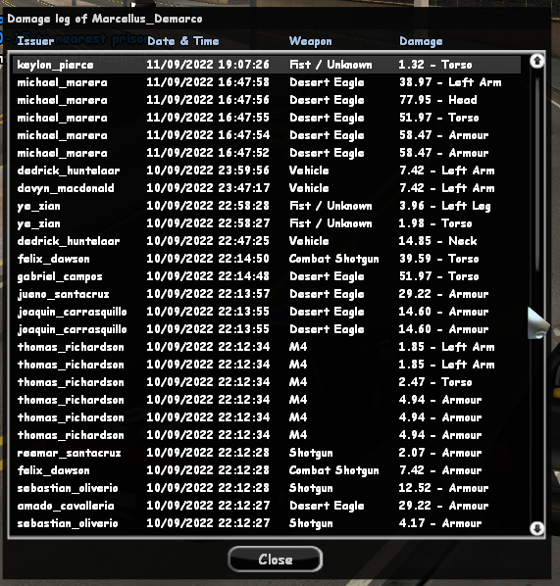Click the 77.95 - Head damage cell
560x586 pixels.
pyautogui.click(x=438, y=100)
